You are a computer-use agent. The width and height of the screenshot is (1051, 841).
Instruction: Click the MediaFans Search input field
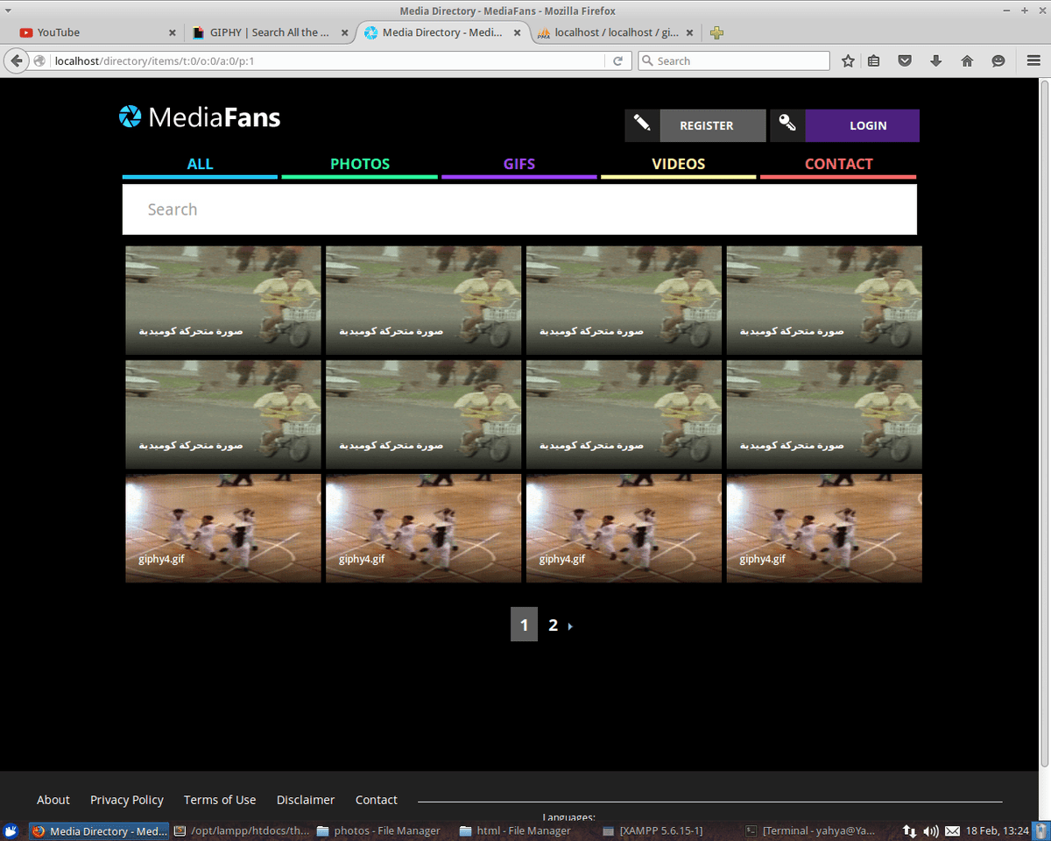pos(519,209)
